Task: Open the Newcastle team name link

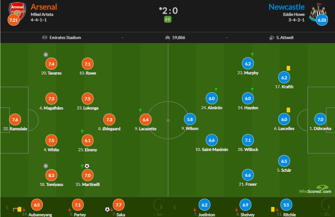Action: 286,7
